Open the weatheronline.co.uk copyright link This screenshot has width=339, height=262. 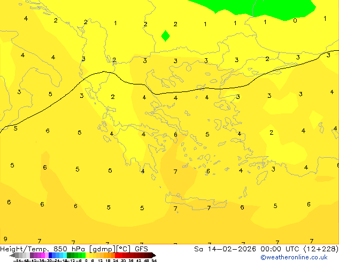tap(294, 257)
